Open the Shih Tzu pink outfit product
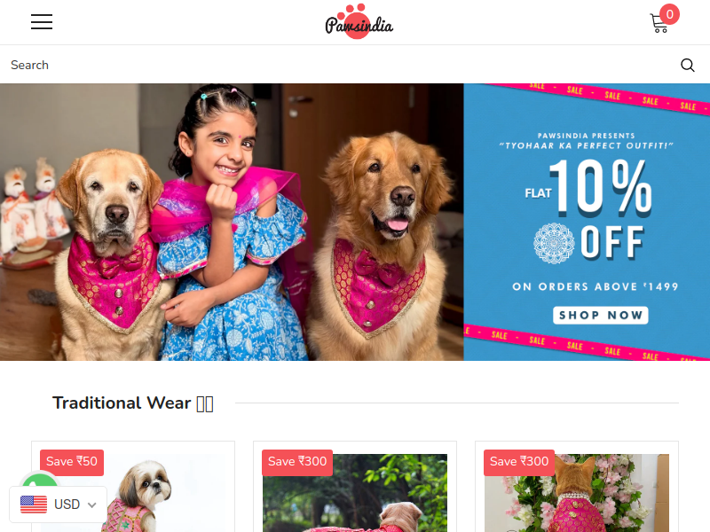710x532 pixels. pyautogui.click(x=133, y=493)
